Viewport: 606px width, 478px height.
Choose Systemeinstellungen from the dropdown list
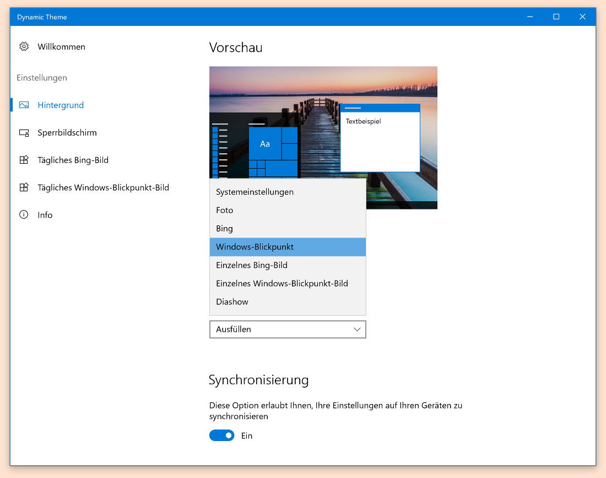point(288,192)
